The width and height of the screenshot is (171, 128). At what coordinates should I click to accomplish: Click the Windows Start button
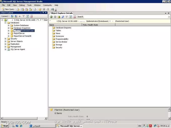coord(5,126)
